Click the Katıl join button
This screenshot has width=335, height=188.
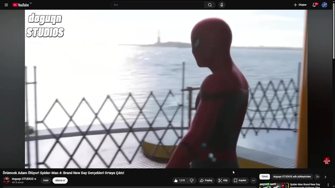point(46,180)
